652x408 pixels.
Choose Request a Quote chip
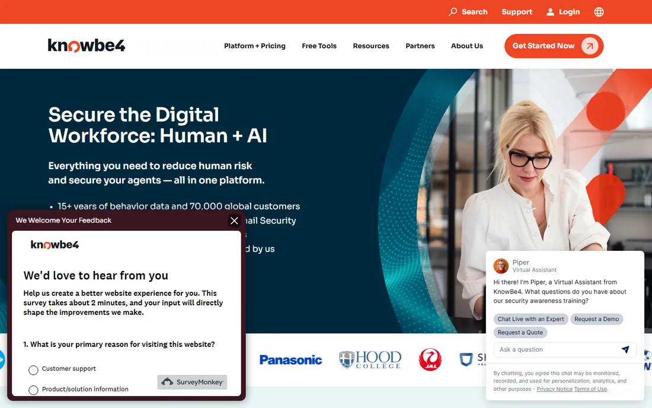520,332
